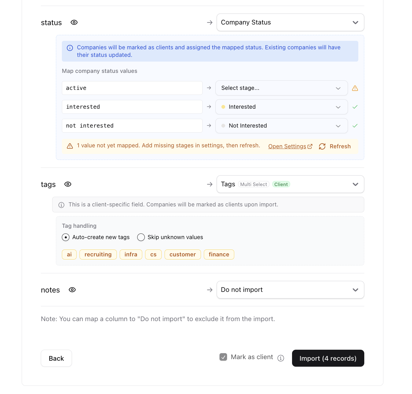Click the info icon beside Mark as client
The height and width of the screenshot is (394, 412).
[281, 358]
